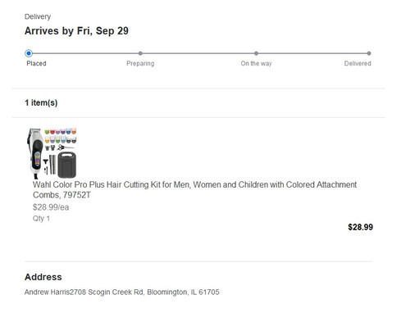Click the Address section heading
Viewport: 410px width, 331px height.
(43, 277)
